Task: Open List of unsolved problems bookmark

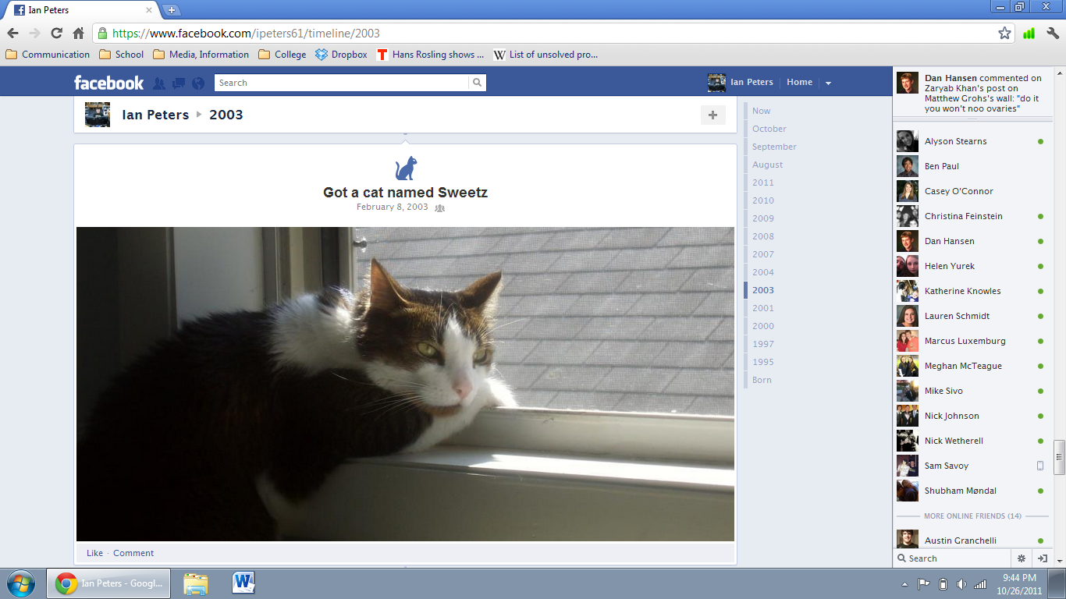Action: pos(546,55)
